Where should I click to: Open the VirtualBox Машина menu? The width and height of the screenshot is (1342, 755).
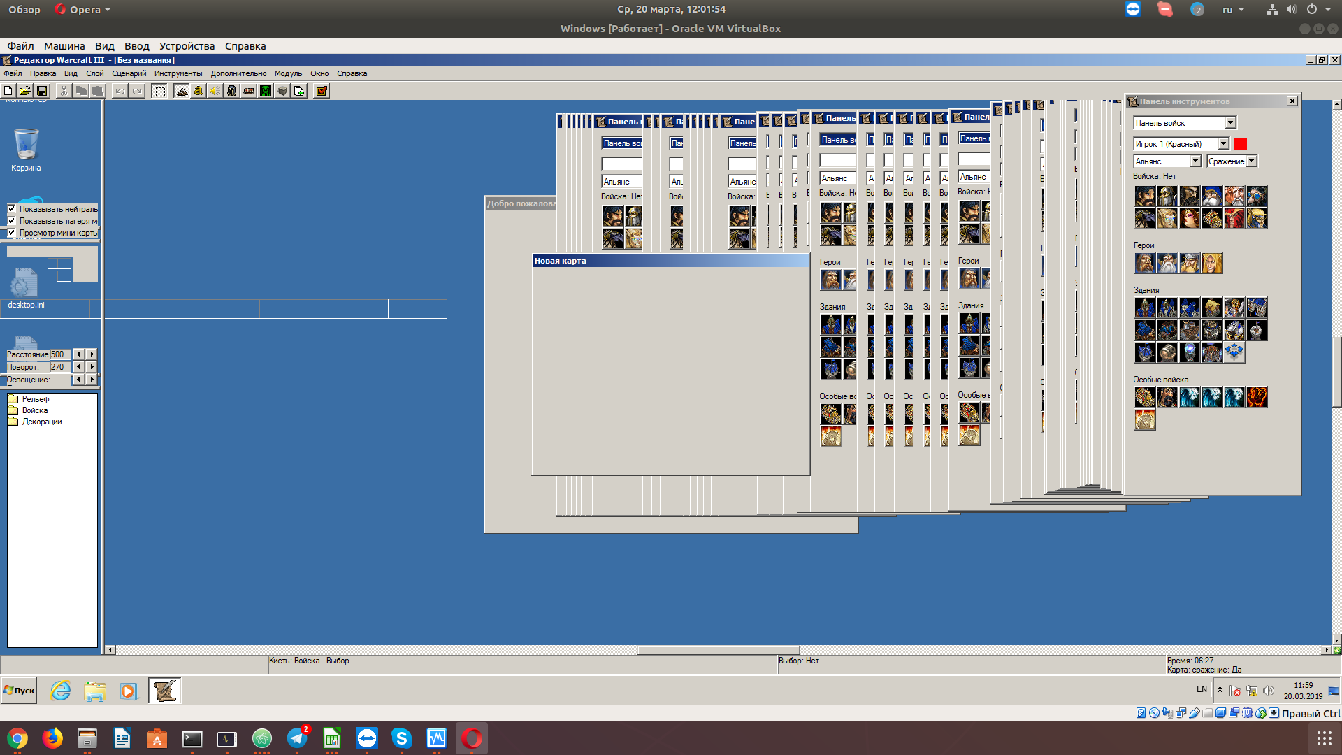click(x=64, y=46)
